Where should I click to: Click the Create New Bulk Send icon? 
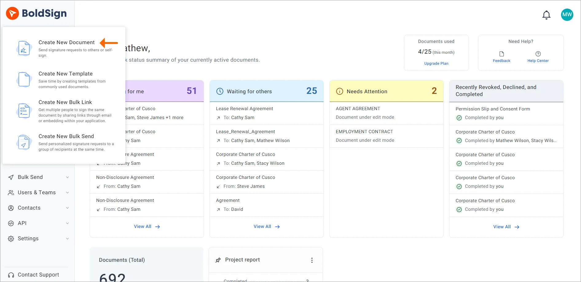[x=24, y=142]
